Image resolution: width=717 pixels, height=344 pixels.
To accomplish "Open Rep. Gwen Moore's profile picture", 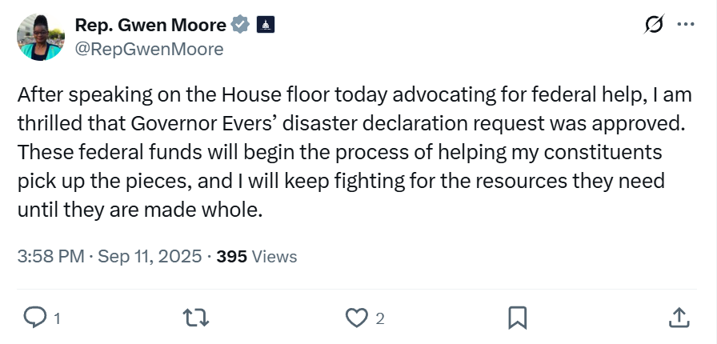I will coord(41,37).
